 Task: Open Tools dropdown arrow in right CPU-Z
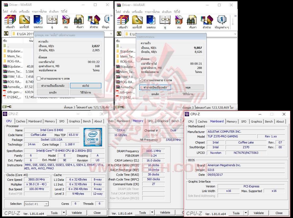coord(246,213)
